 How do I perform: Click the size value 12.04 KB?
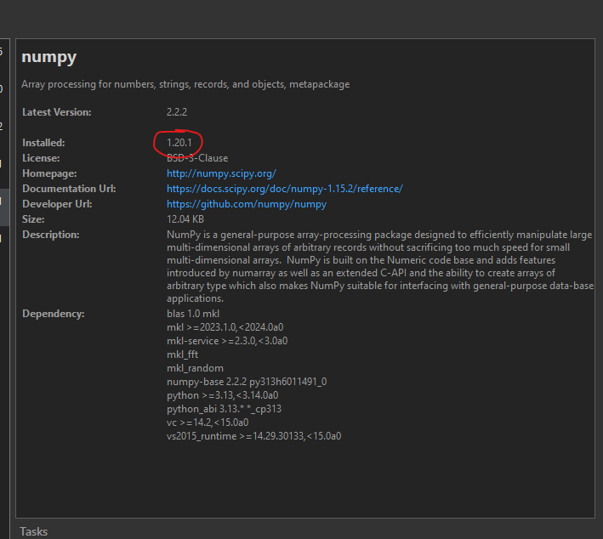[185, 219]
